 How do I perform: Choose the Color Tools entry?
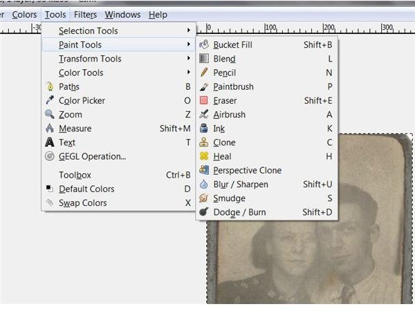point(118,73)
